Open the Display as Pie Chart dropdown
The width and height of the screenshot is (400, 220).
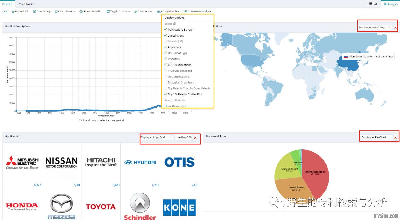pyautogui.click(x=376, y=137)
